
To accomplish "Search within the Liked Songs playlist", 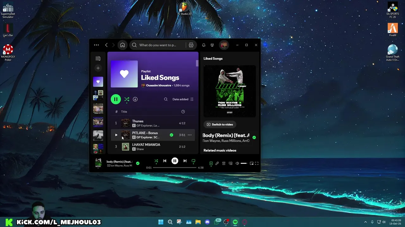I will (x=166, y=99).
